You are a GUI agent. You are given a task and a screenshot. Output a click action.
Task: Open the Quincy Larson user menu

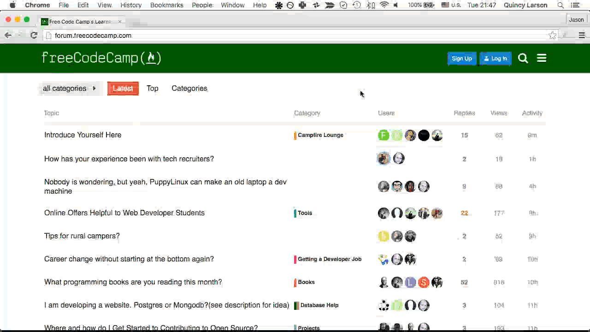pyautogui.click(x=525, y=5)
